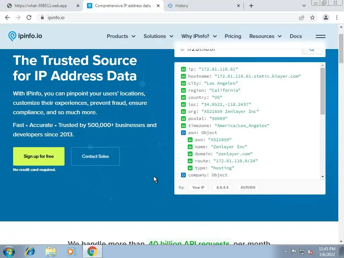This screenshot has height=258, width=344.
Task: Click the JSON panel scroll-down arrow
Action: tap(322, 177)
